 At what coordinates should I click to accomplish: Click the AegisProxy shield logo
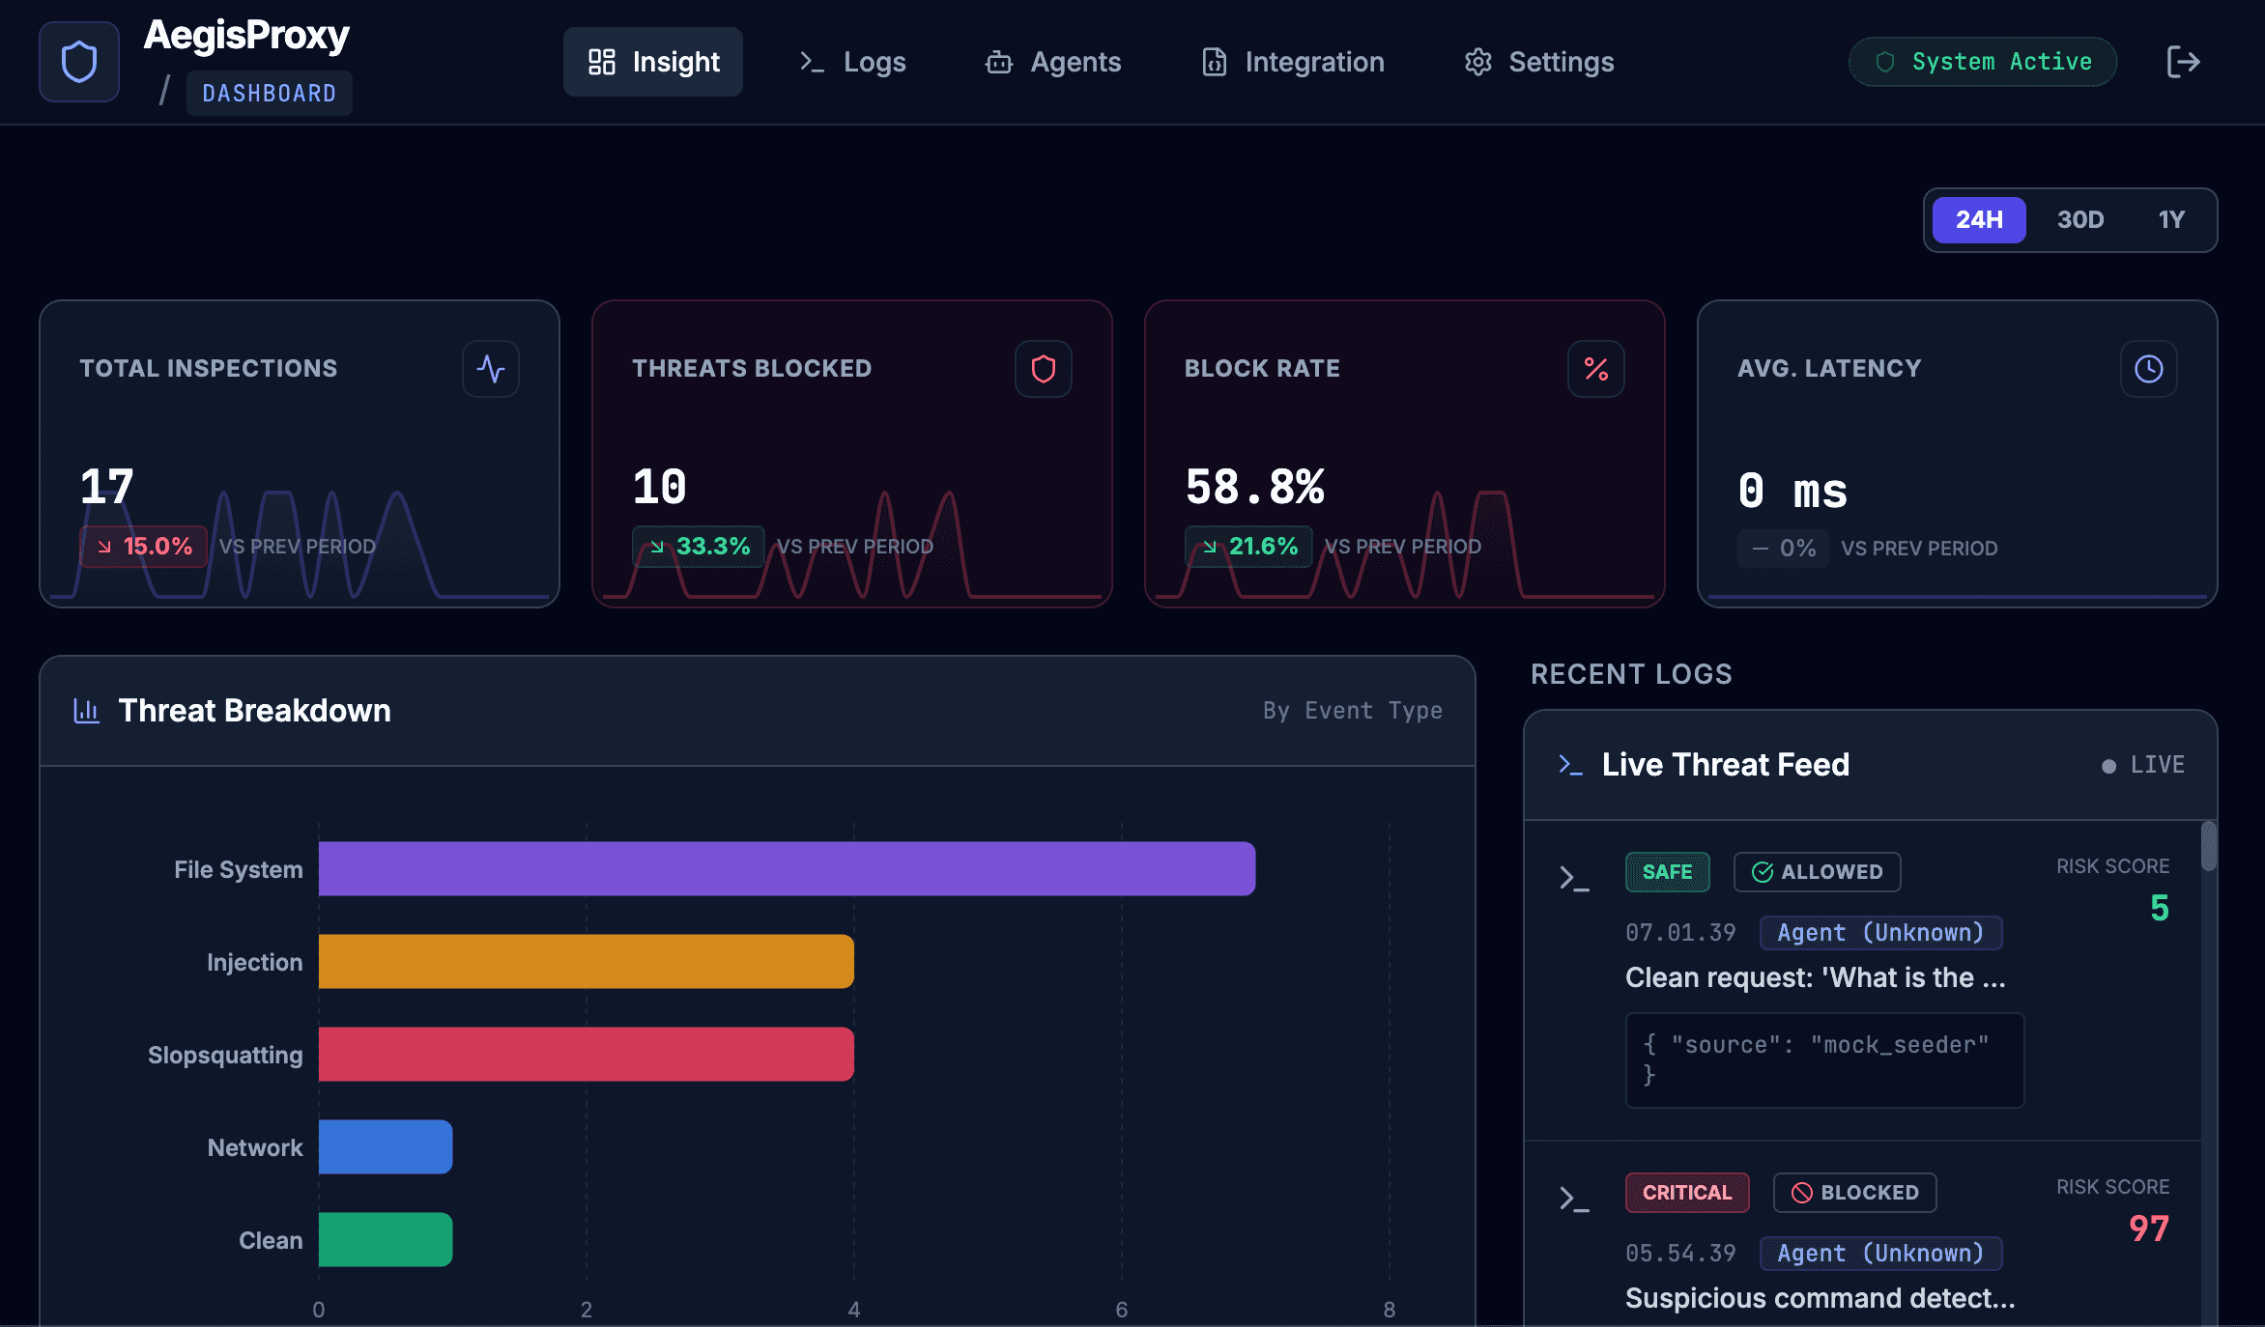[78, 61]
